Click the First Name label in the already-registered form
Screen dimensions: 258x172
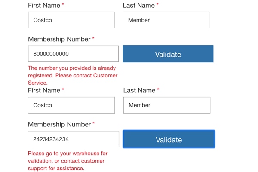pyautogui.click(x=44, y=5)
